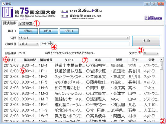Select result row 1W-7
This screenshot has height=124, width=166.
click(x=81, y=116)
